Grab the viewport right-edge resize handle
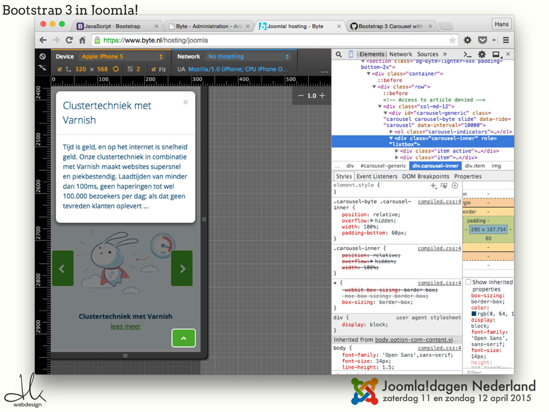The width and height of the screenshot is (549, 412). click(x=204, y=219)
